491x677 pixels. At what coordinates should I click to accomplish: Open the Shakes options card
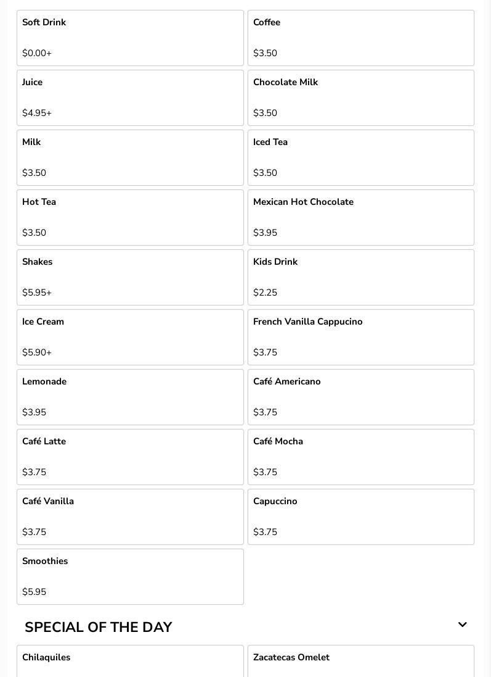pos(130,277)
